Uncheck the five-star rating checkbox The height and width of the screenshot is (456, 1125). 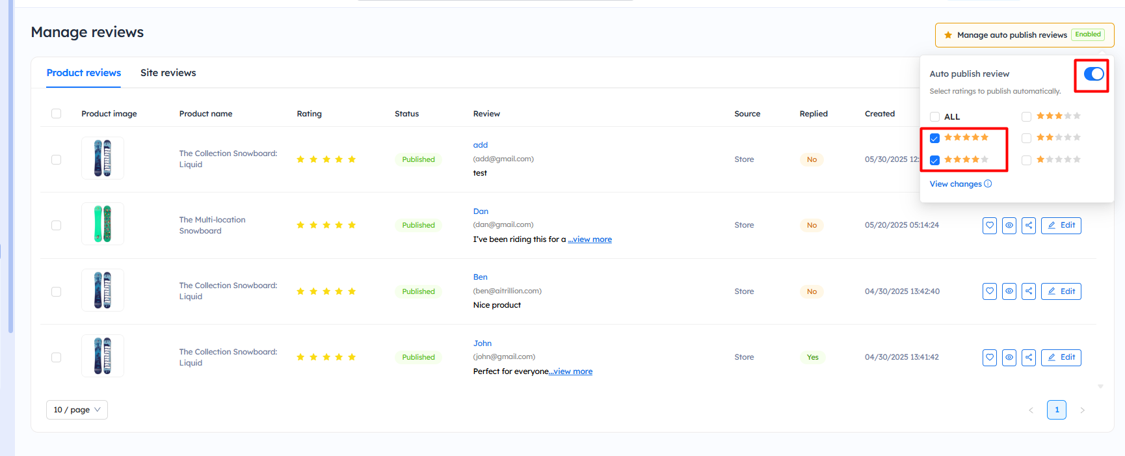coord(934,138)
